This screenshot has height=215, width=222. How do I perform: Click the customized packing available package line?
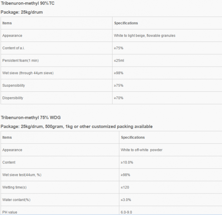(77, 126)
